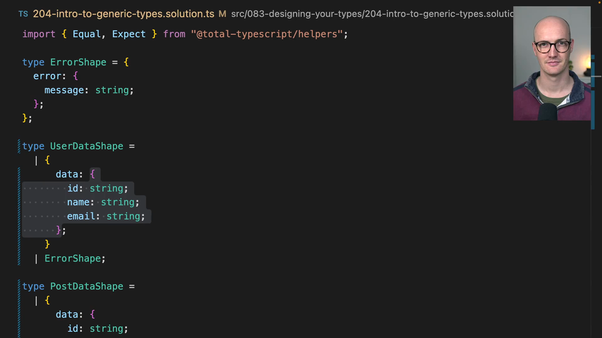Click the webcam video overlay thumbnail
This screenshot has width=602, height=338.
[552, 63]
